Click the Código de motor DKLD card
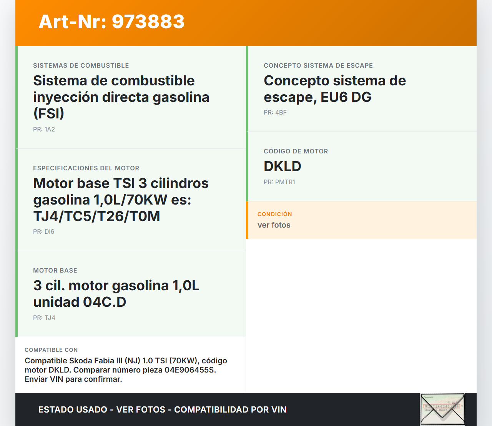Image resolution: width=492 pixels, height=426 pixels. point(361,166)
